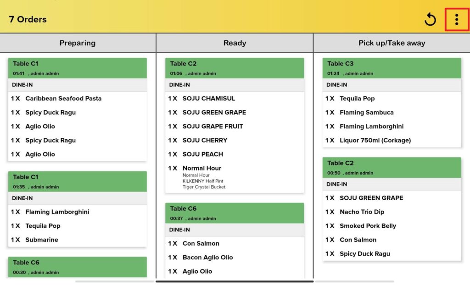Image resolution: width=470 pixels, height=285 pixels.
Task: Click the DINE-IN label of Table C1 01:41 order
Action: click(x=22, y=85)
